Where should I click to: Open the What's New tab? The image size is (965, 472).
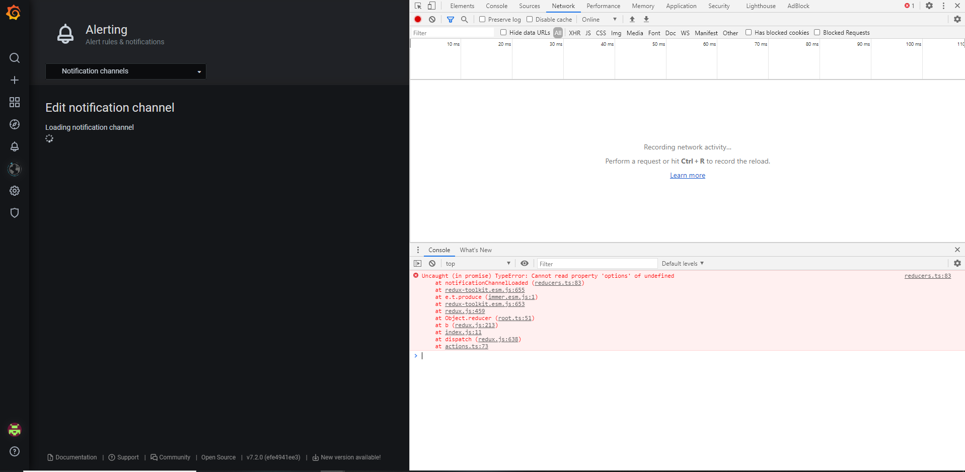click(x=475, y=250)
